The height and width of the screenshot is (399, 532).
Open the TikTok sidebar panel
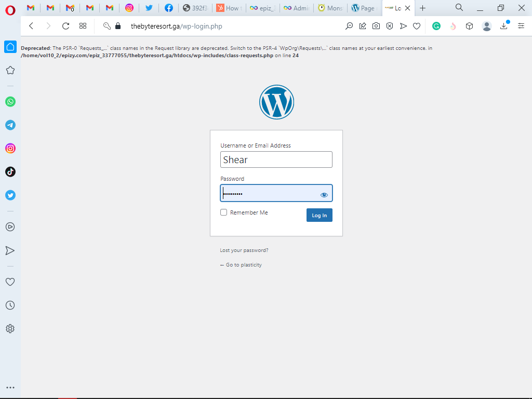[x=10, y=172]
